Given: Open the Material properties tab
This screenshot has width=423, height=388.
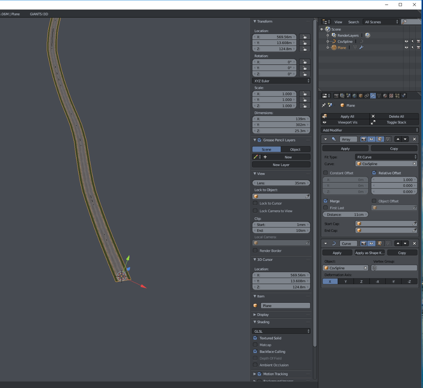Looking at the screenshot, I should click(x=385, y=96).
